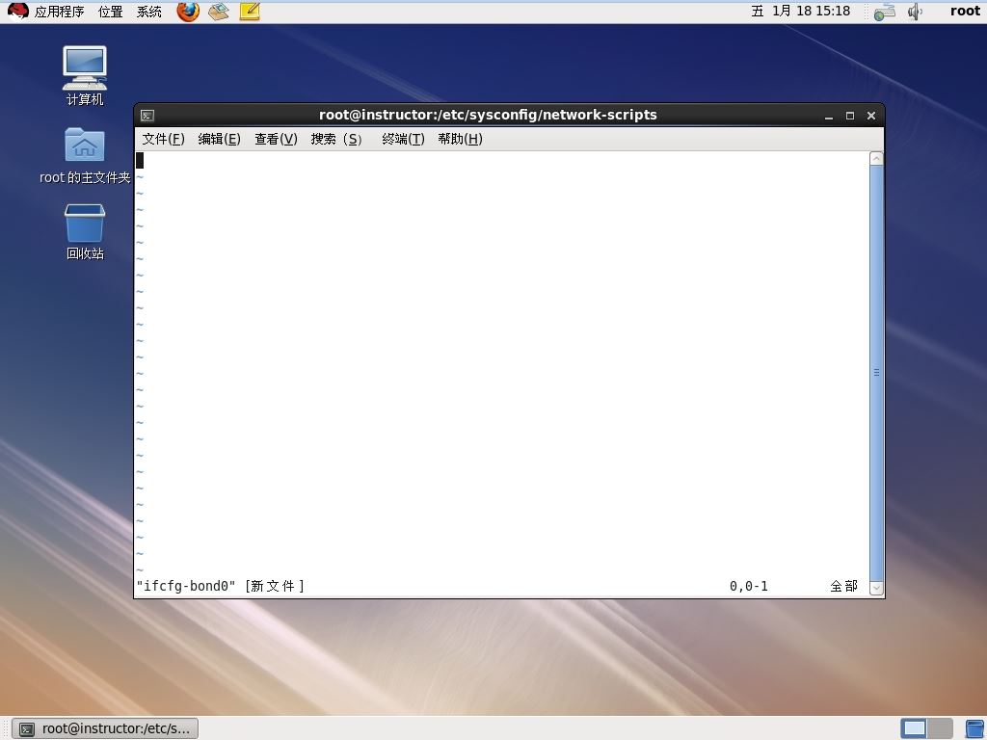Click the [新文件] status text
The image size is (987, 740).
[275, 587]
